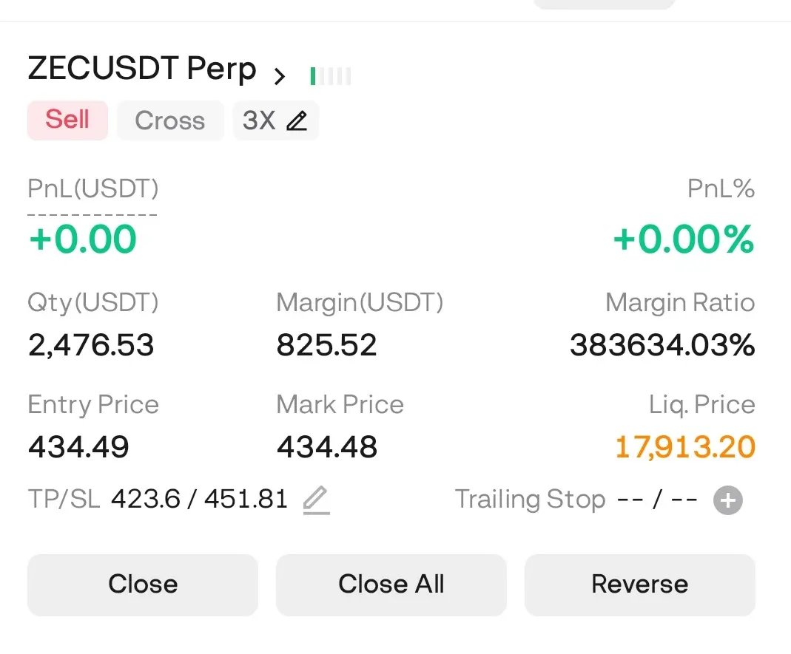Open the ZECUSDT Perp pair title
This screenshot has width=791, height=654.
point(142,68)
